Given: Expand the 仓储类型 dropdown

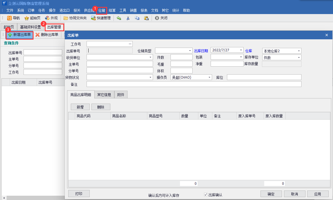Looking at the screenshot, I should click(190, 51).
